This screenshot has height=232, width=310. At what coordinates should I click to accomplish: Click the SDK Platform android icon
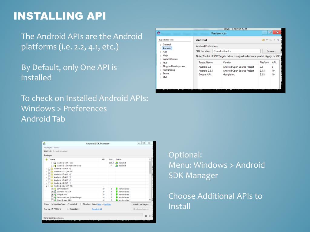point(55,189)
